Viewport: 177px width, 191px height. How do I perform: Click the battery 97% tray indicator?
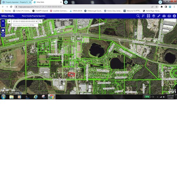tap(147, 97)
